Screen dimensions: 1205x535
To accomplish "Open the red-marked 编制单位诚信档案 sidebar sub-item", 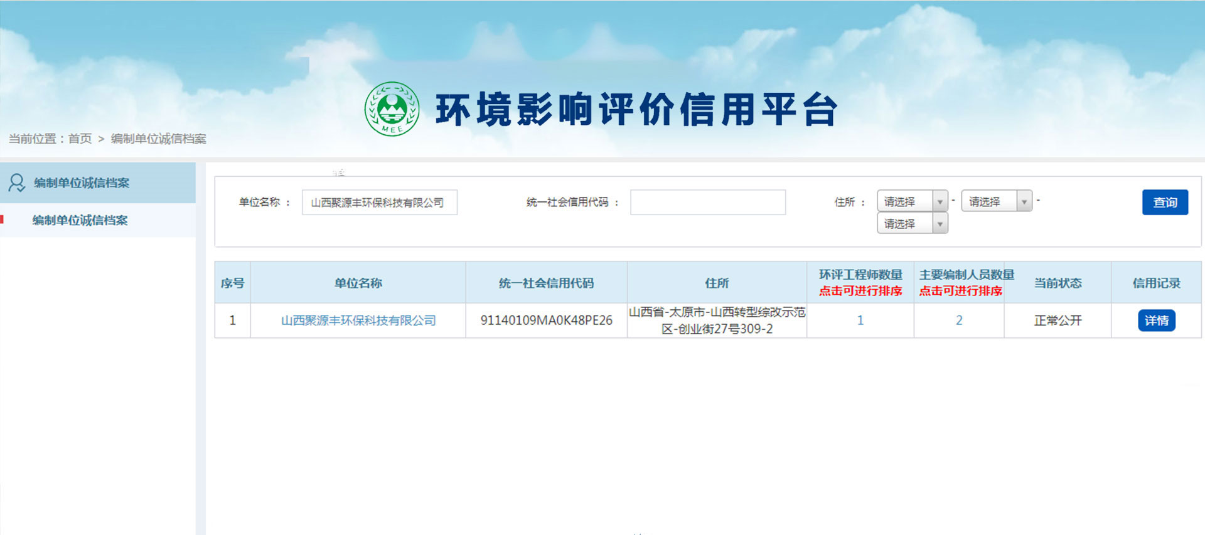I will click(80, 220).
